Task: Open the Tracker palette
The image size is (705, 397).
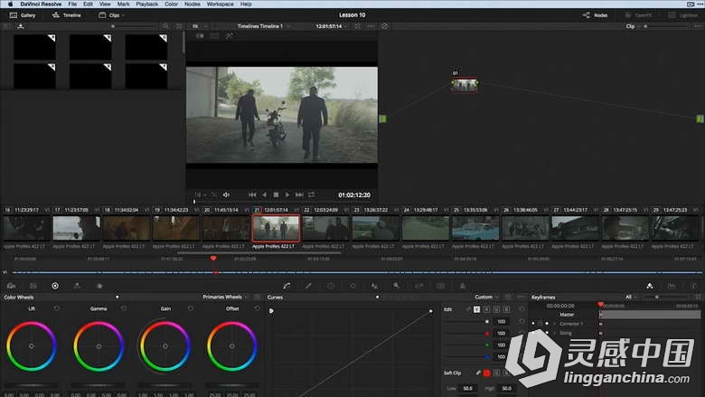Action: coord(352,286)
